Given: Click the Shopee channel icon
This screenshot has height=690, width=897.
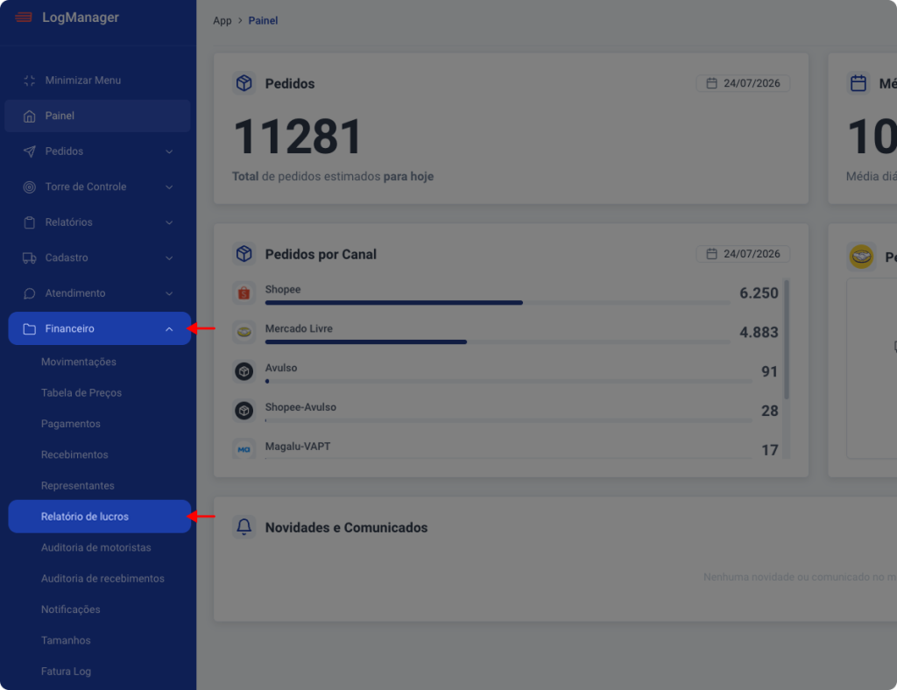Looking at the screenshot, I should [x=244, y=292].
